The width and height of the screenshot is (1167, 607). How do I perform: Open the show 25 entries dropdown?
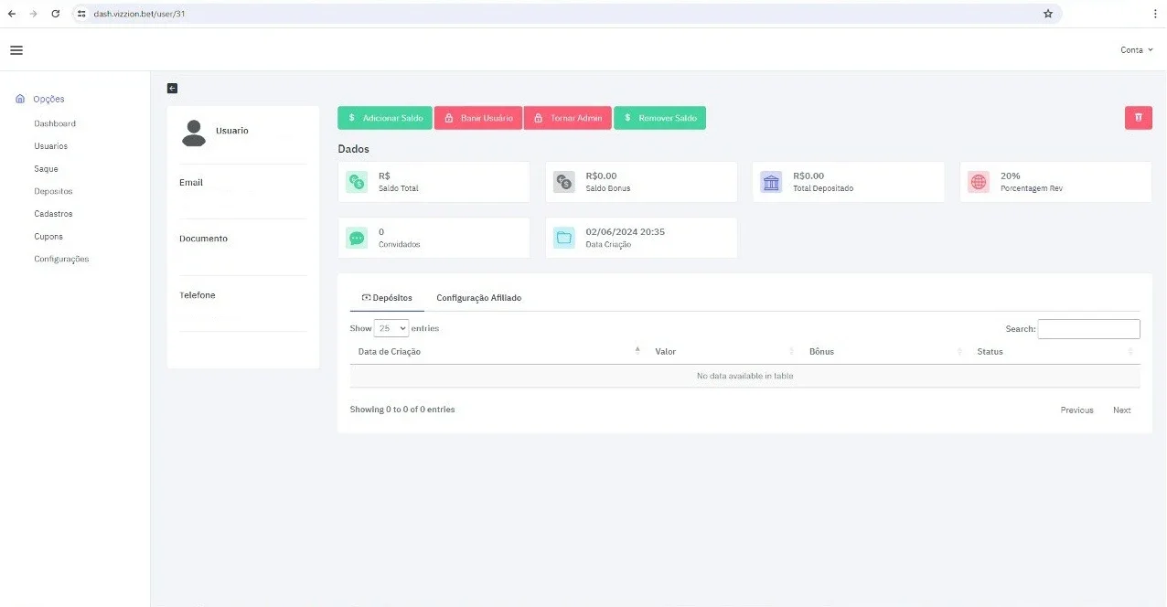(x=391, y=328)
